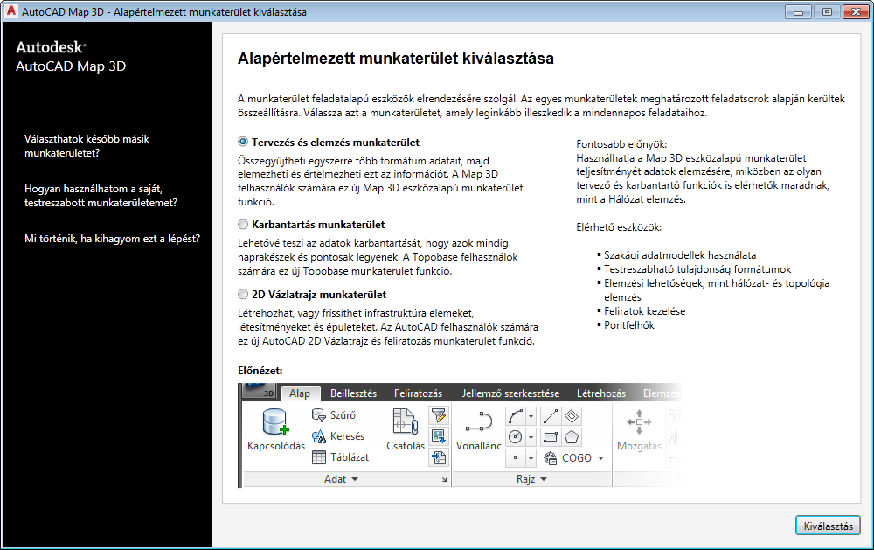Screen dimensions: 874x550
Task: Select the nested diamond tool icon
Action: [572, 416]
